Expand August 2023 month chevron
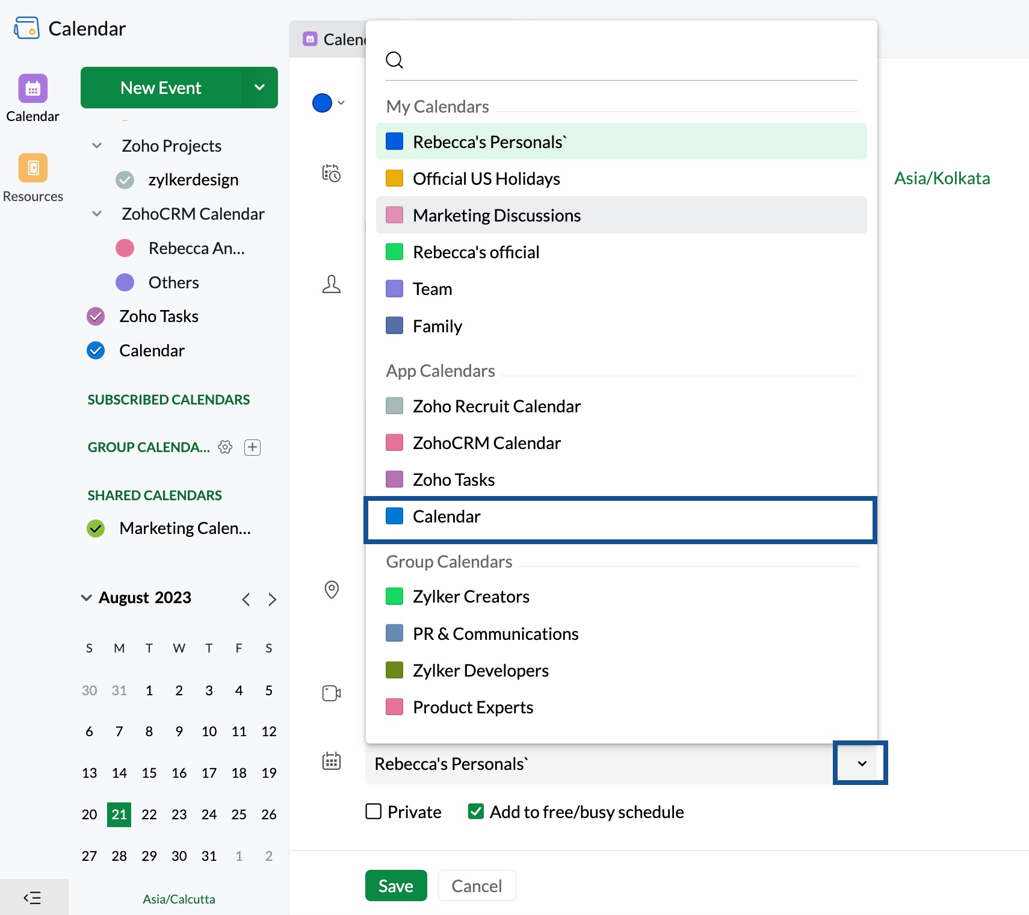 (86, 598)
